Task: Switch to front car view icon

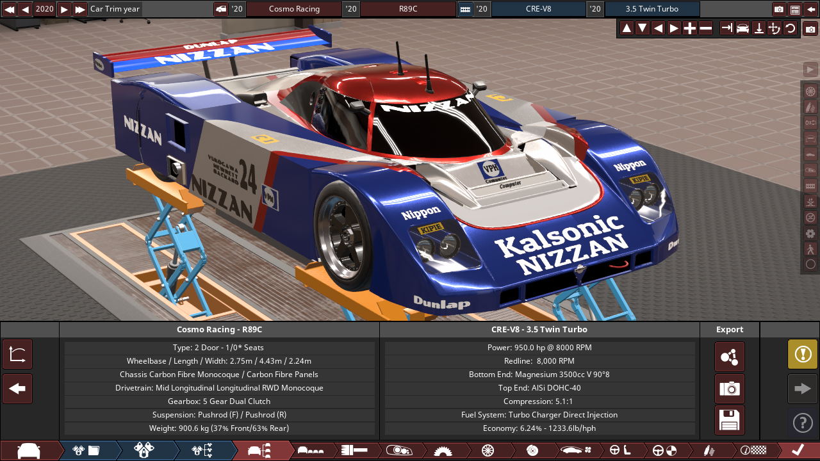Action: (x=742, y=28)
